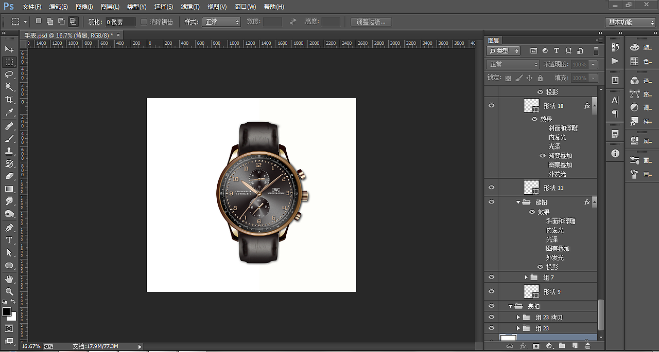Expand the 组 7 group

526,277
